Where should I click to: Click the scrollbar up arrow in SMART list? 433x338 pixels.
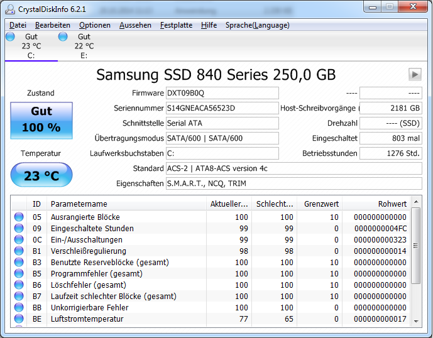tap(416, 202)
